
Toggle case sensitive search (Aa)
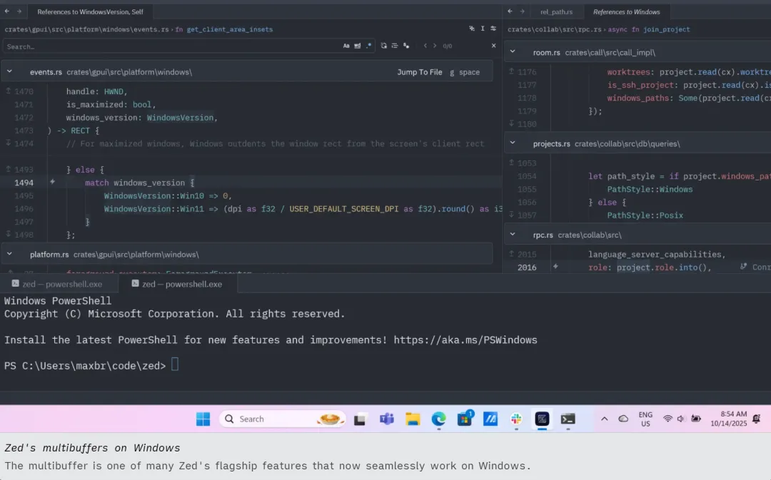[346, 46]
